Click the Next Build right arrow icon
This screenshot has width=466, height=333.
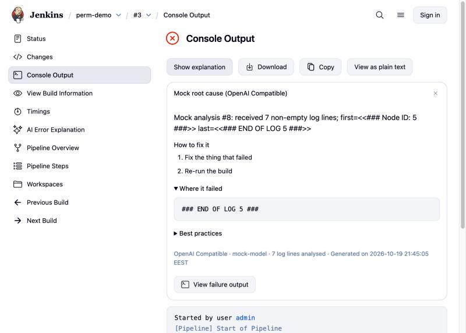[x=18, y=221]
